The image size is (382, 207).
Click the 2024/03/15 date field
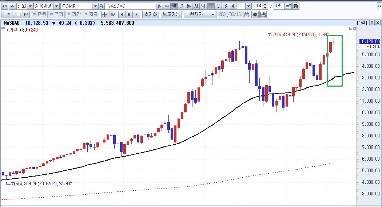coord(230,15)
